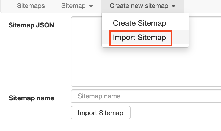Click the Sitemap name placeholder text box
The height and width of the screenshot is (131, 221).
pyautogui.click(x=146, y=96)
